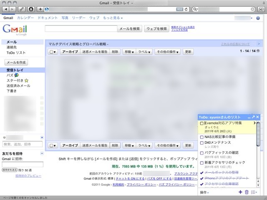Open the bottom ラベル dropdown
Image resolution: width=267 pixels, height=200 pixels.
(144, 145)
